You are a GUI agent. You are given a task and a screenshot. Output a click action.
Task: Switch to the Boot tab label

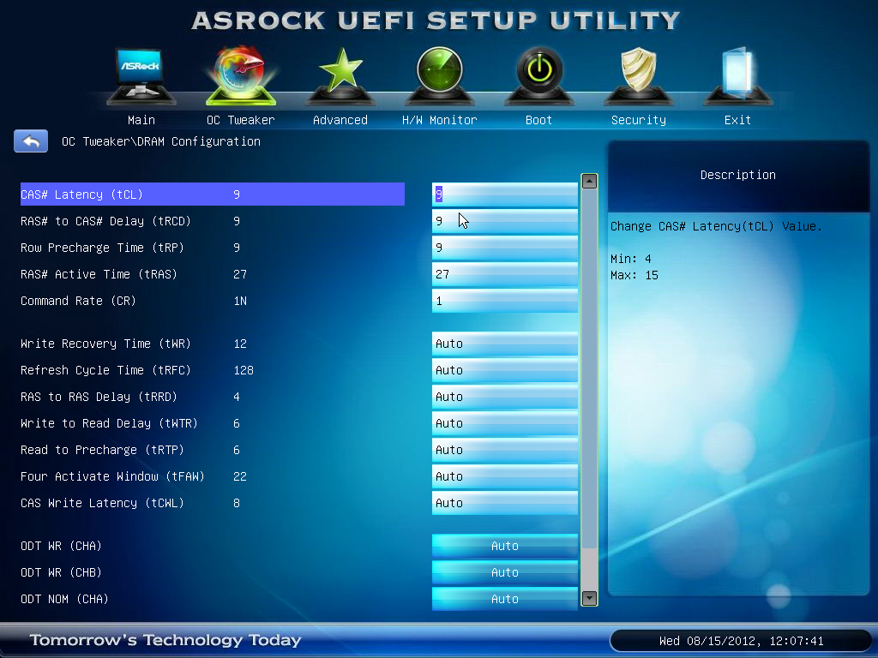point(538,120)
